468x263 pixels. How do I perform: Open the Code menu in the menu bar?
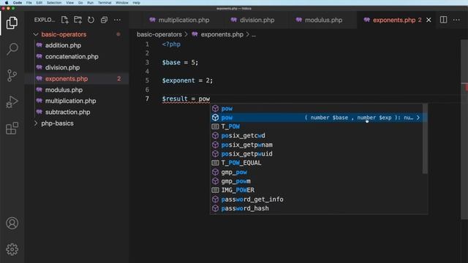tap(18, 3)
